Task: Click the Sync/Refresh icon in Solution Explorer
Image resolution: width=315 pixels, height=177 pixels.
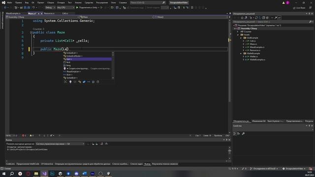Action: click(256, 18)
